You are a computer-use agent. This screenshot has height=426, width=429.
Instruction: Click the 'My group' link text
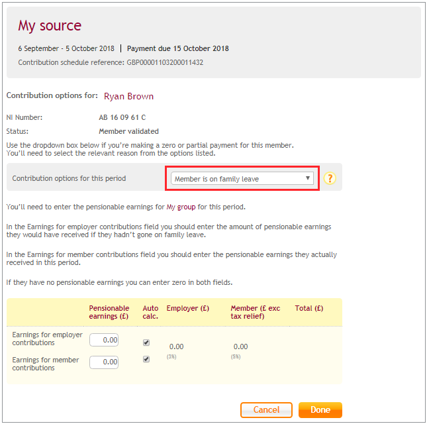(181, 207)
